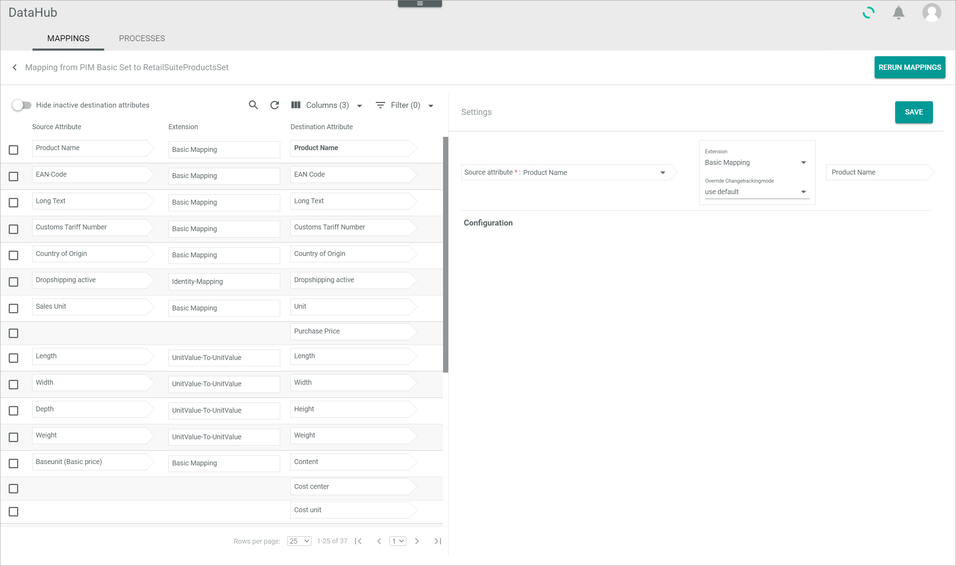Viewport: 956px width, 566px height.
Task: Expand the Override Changetrackingmode dropdown
Action: click(804, 191)
